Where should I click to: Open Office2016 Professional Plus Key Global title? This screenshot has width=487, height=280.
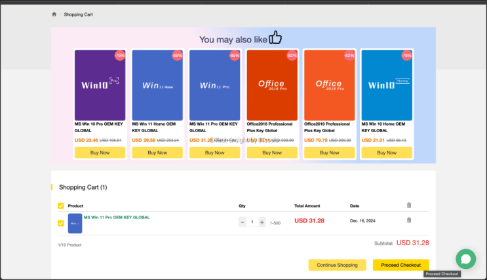(x=269, y=127)
